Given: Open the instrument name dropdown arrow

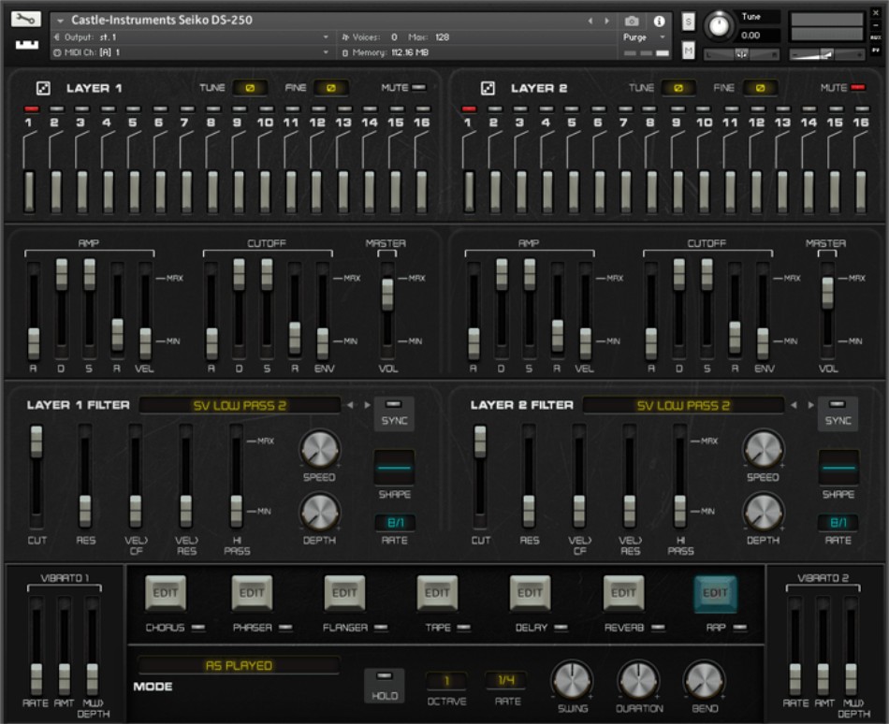Looking at the screenshot, I should [60, 21].
